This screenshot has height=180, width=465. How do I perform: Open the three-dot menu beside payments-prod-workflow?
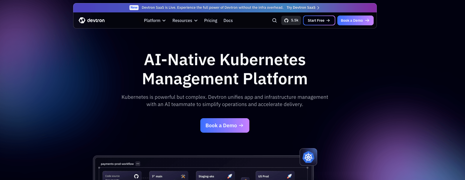pyautogui.click(x=138, y=164)
